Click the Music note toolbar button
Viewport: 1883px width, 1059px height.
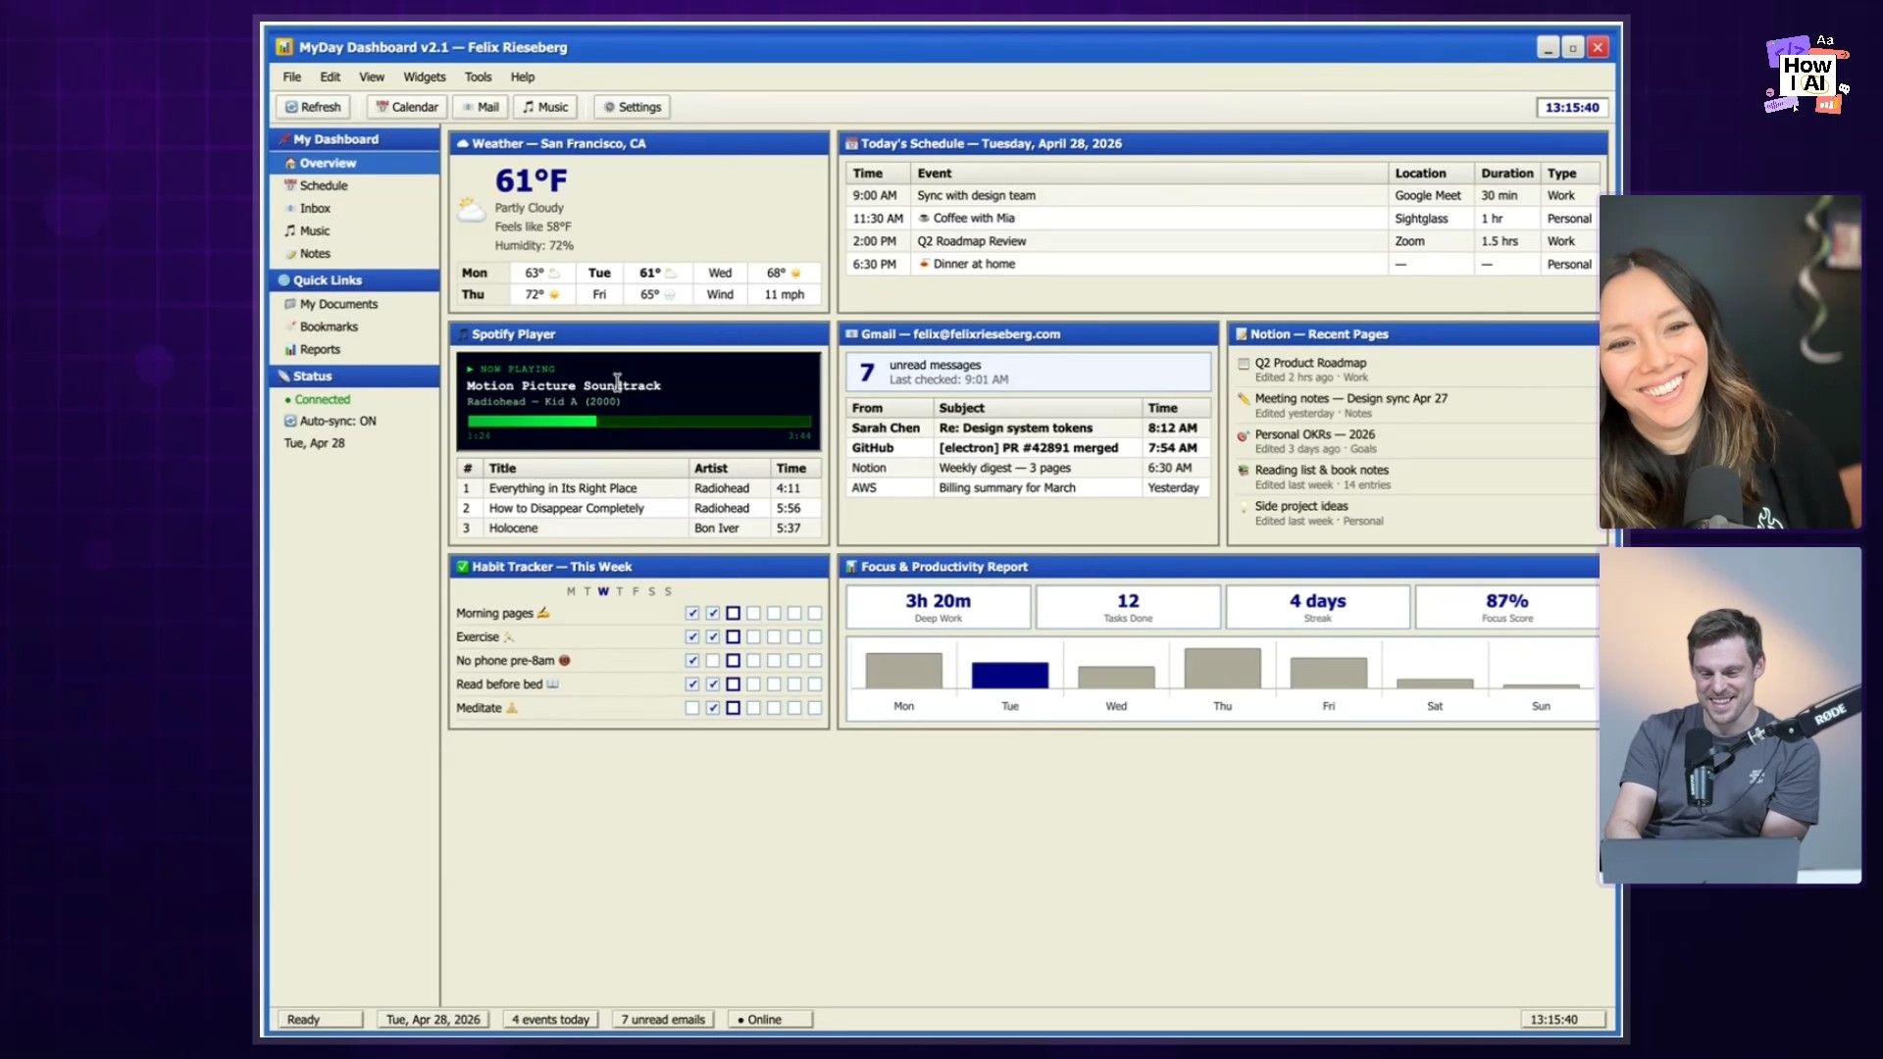[x=544, y=107]
